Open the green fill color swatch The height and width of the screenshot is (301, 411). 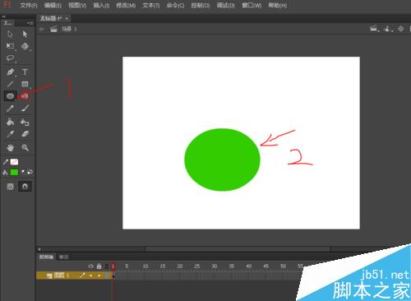14,172
